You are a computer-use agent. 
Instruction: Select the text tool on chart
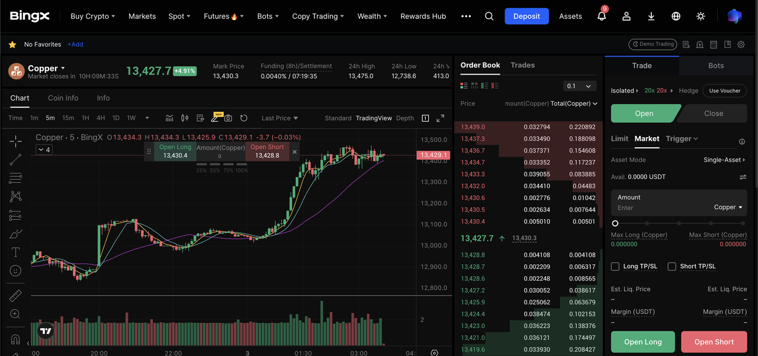point(16,252)
